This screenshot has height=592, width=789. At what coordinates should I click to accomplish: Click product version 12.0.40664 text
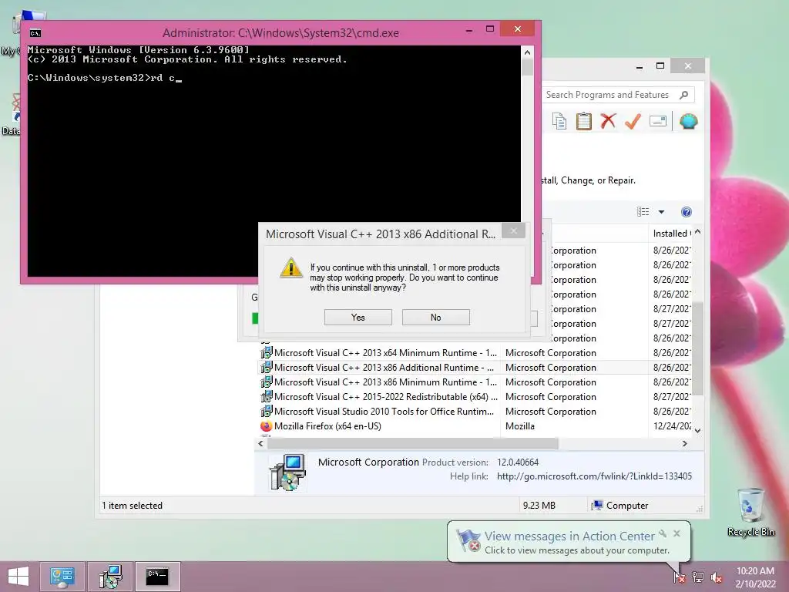[518, 462]
